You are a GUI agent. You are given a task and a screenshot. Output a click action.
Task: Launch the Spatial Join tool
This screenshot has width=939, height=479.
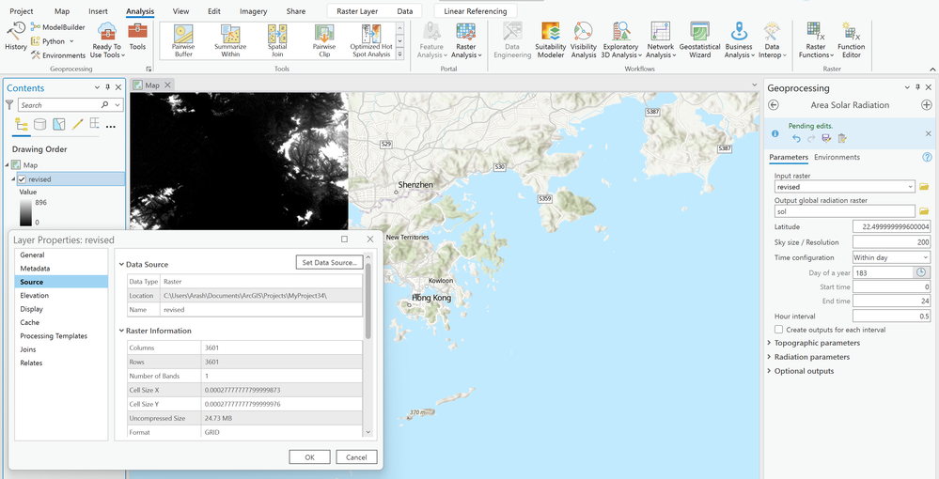(x=276, y=41)
